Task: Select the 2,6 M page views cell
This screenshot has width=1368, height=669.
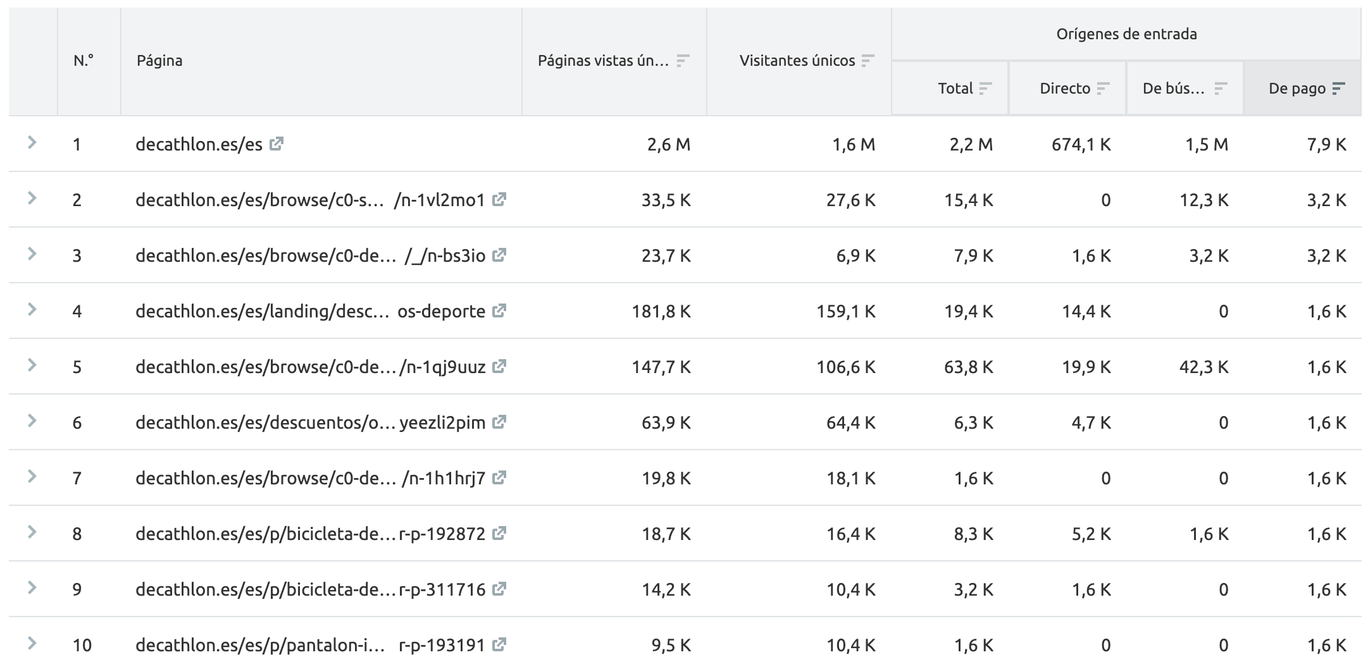Action: (x=668, y=145)
